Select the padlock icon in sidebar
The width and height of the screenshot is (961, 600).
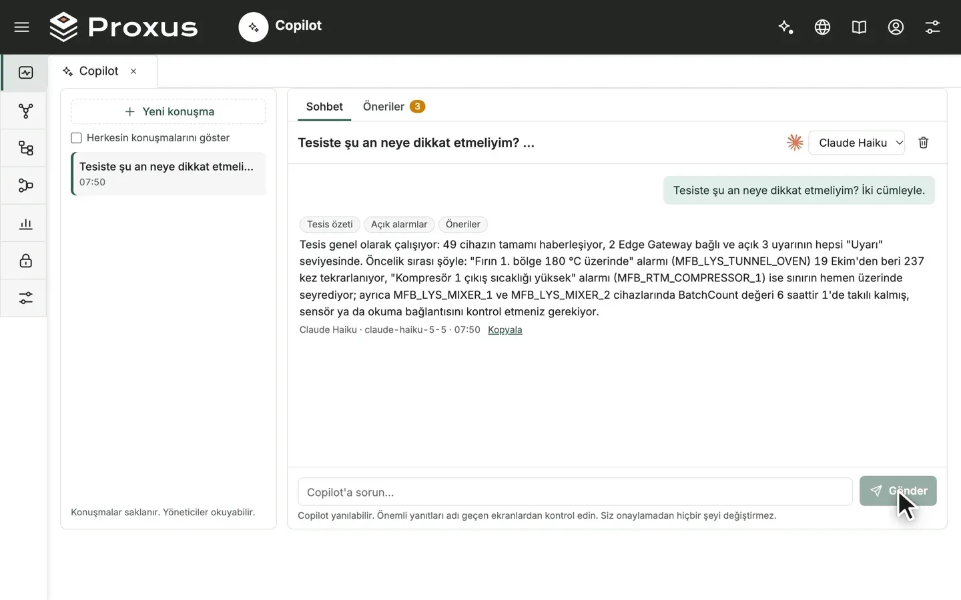(x=25, y=261)
